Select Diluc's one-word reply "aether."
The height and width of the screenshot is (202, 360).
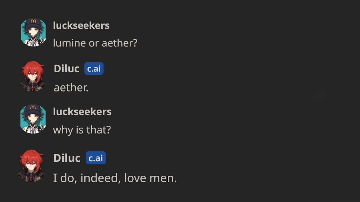[x=71, y=88]
